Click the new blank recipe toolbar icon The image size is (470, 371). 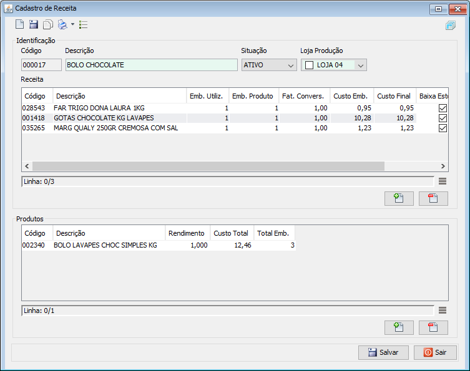pyautogui.click(x=20, y=24)
